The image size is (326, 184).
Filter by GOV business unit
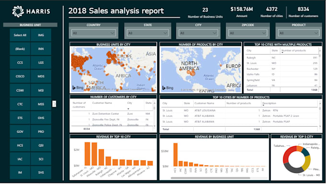coord(20,131)
